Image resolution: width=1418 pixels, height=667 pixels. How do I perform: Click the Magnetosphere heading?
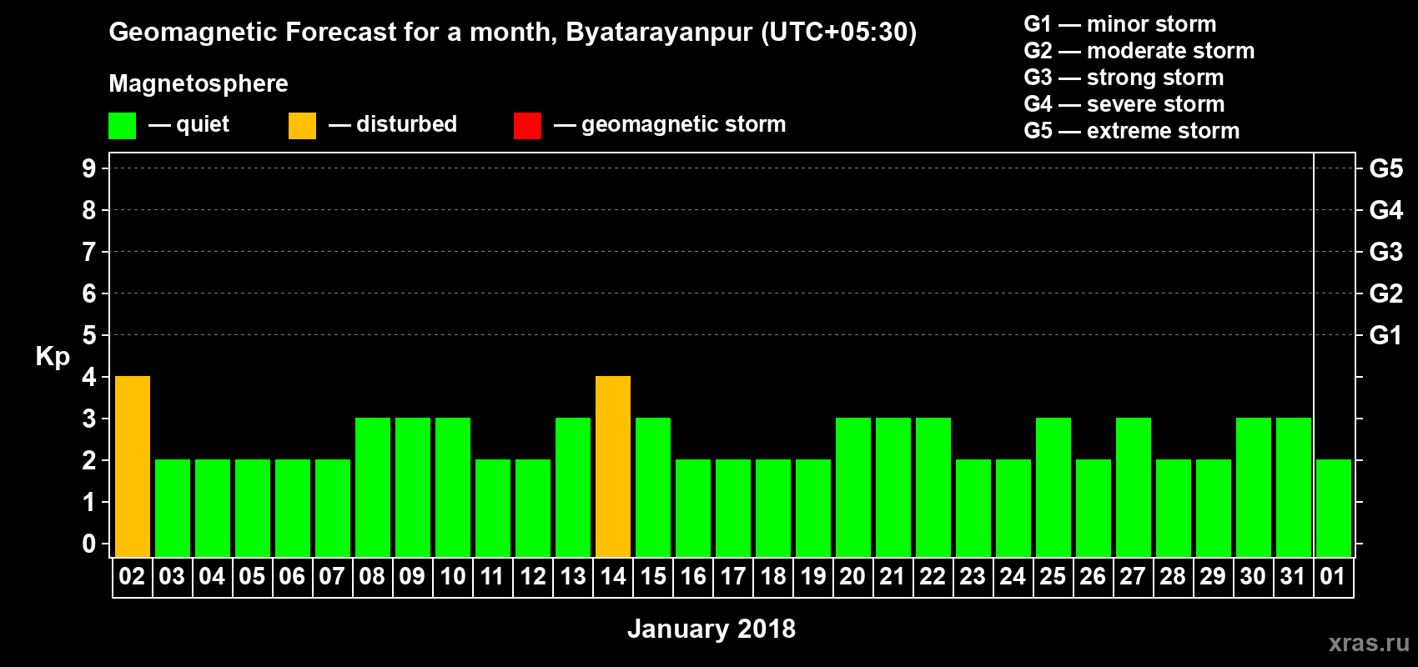pos(199,83)
